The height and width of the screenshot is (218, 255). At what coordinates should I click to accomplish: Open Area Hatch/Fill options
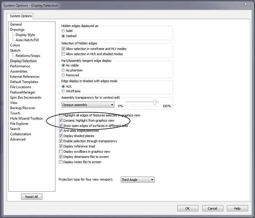(x=27, y=40)
